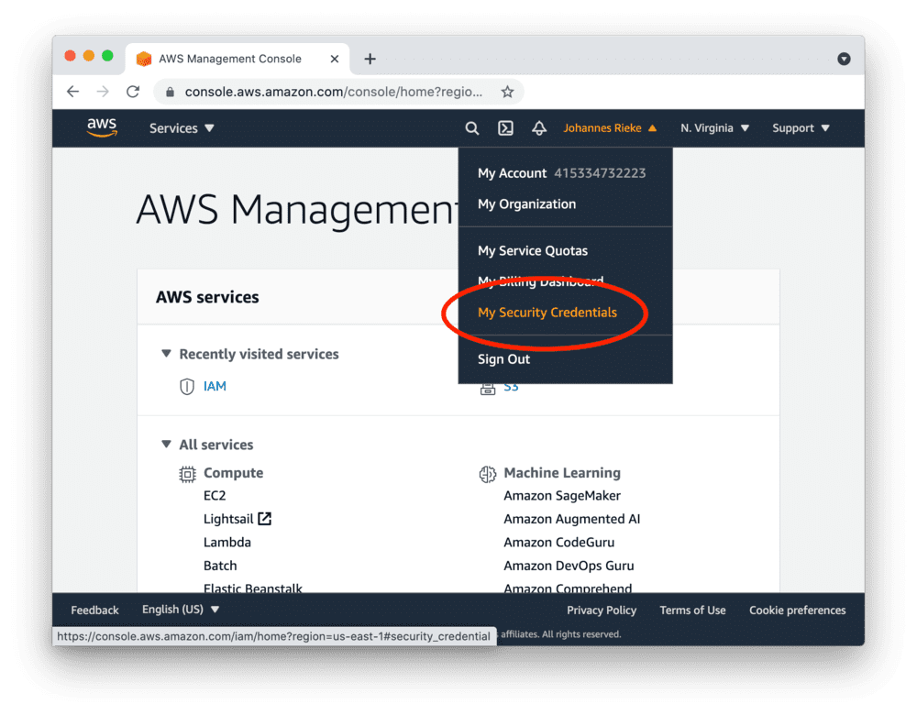Click the S3 service icon
Screen dimensions: 917x715
tap(487, 387)
